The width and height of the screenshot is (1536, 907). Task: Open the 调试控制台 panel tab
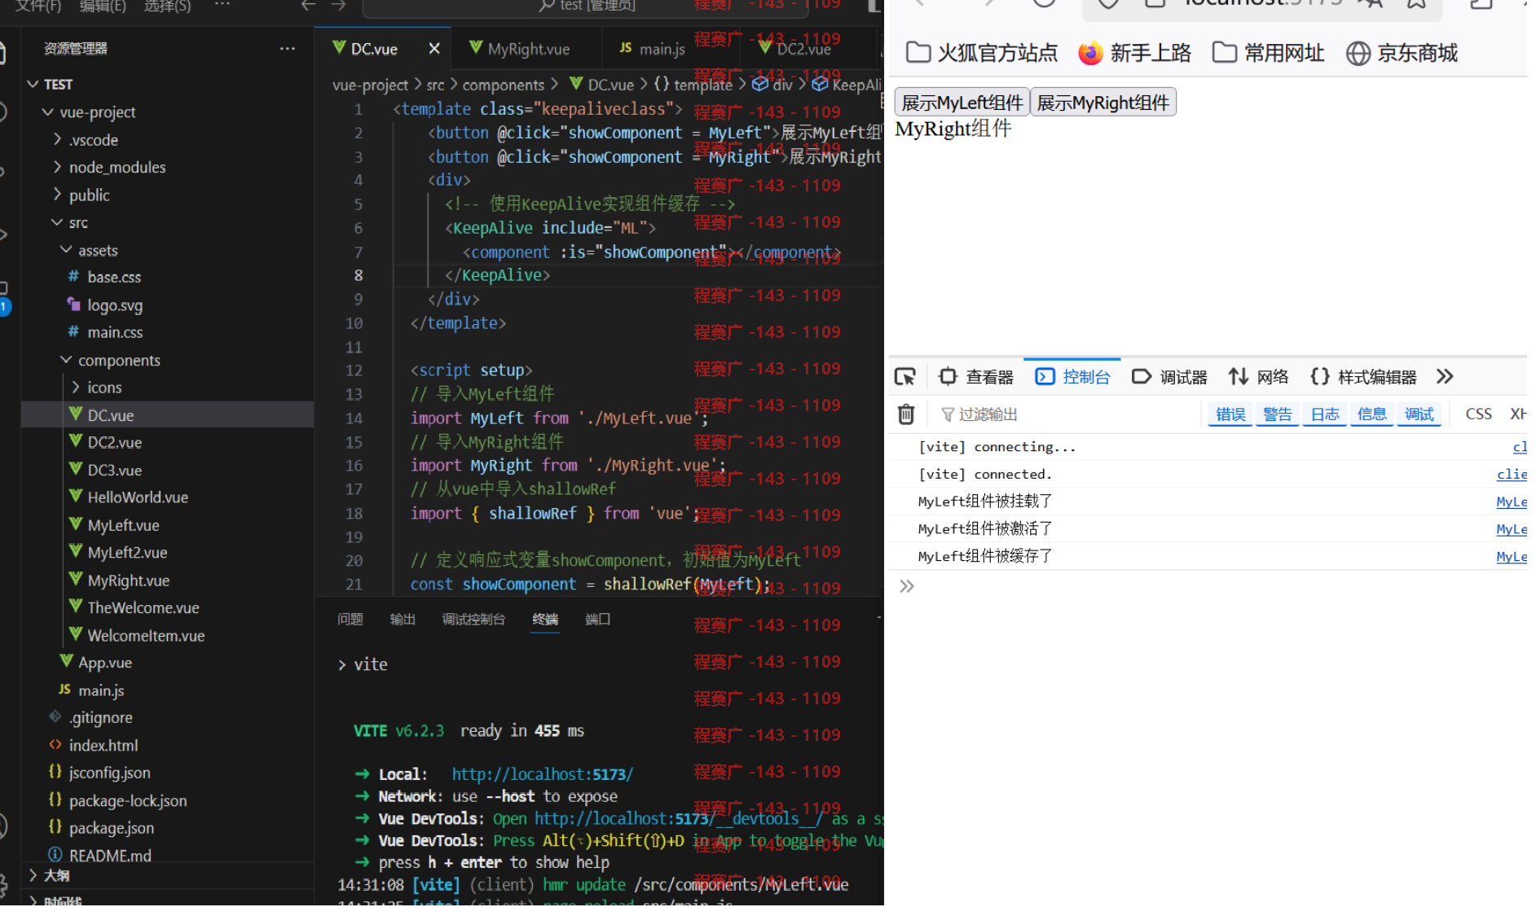tap(473, 620)
